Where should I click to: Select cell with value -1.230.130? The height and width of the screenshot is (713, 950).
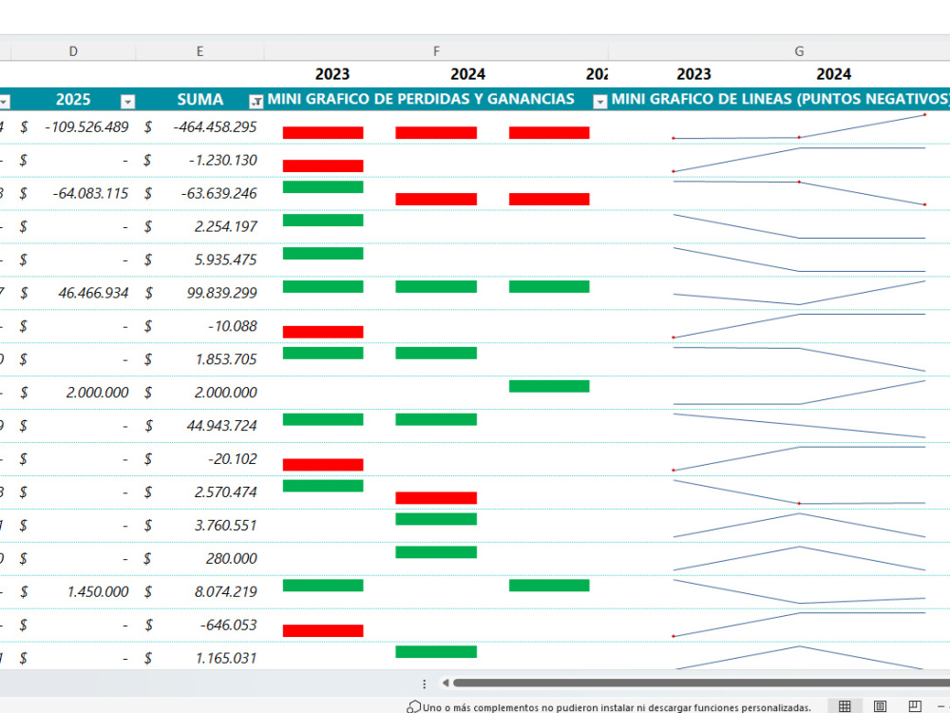(x=199, y=161)
